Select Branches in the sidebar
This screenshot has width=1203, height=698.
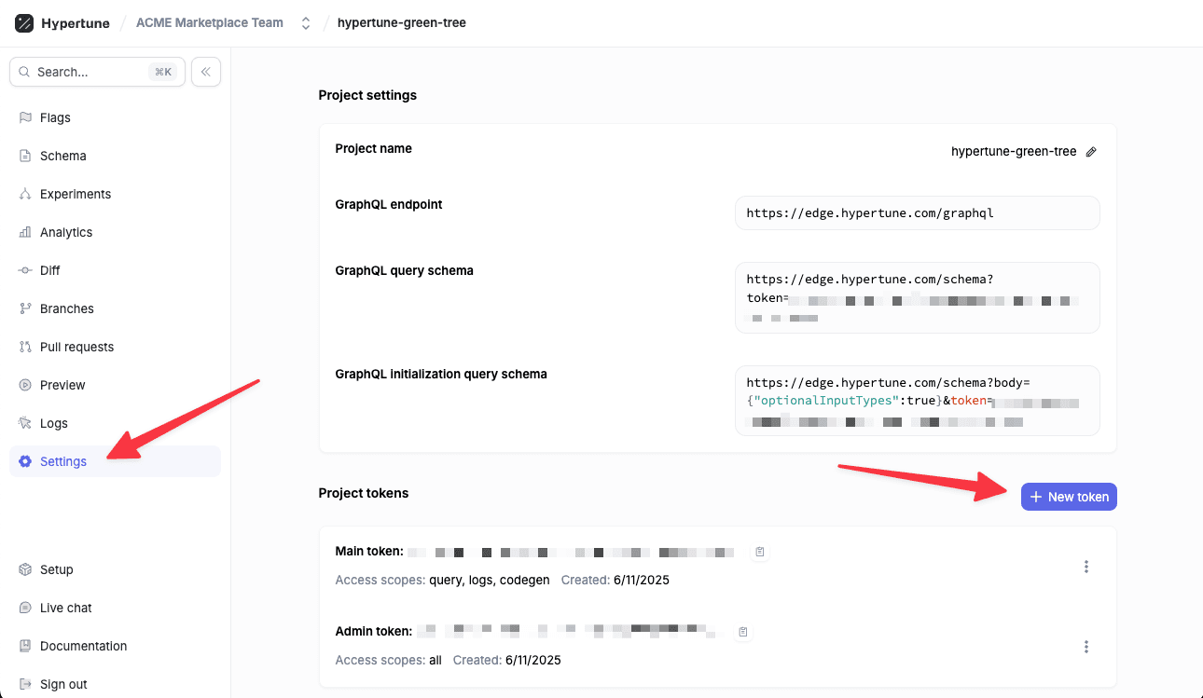[x=66, y=308]
